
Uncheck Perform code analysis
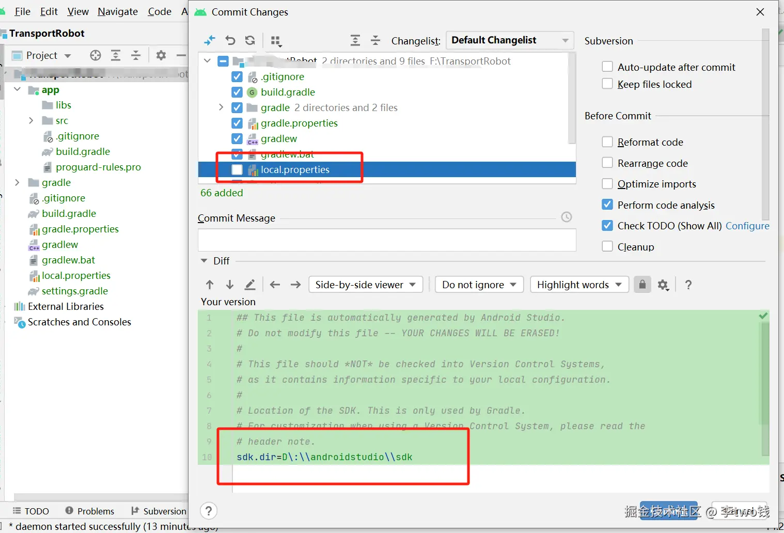607,205
